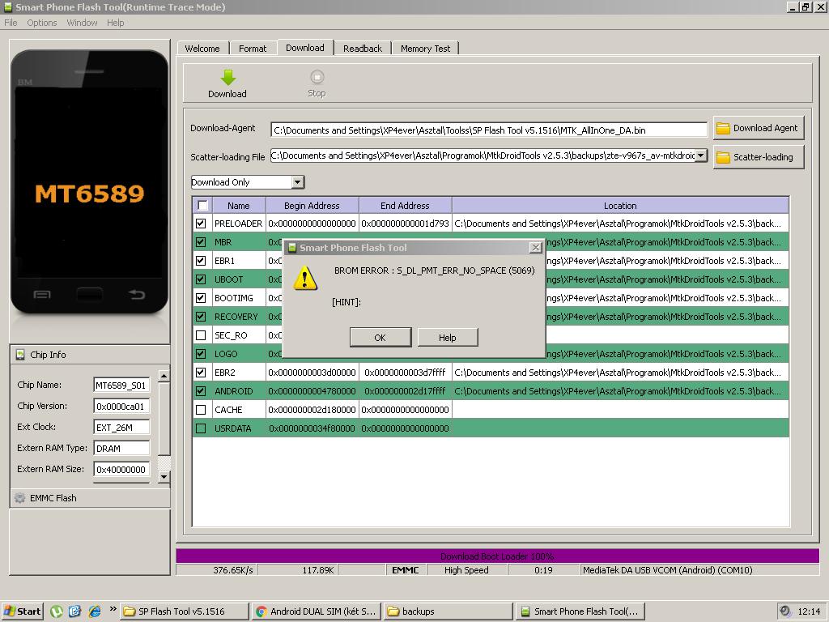Screen dimensions: 829x622
Task: Uncheck the EBR1 checkbox
Action: point(201,260)
